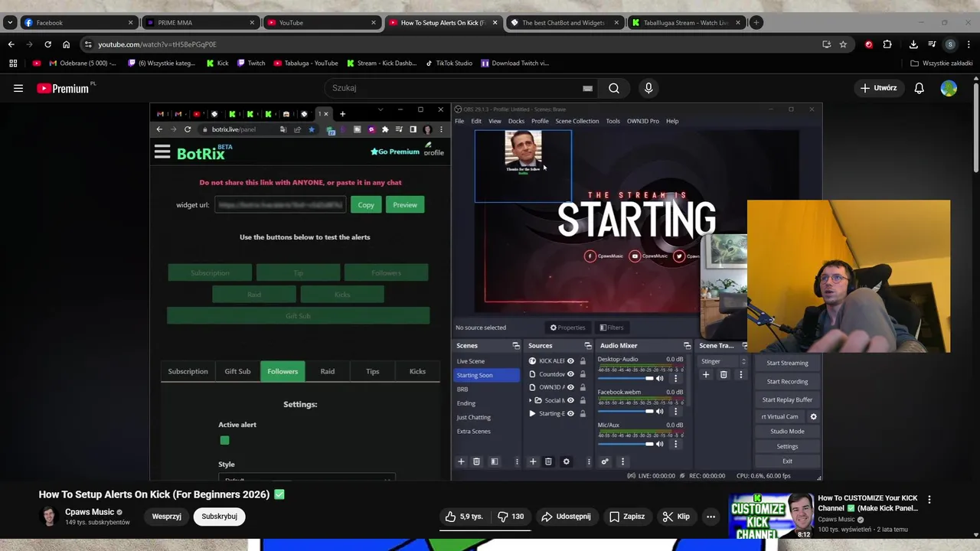
Task: Click the YouTube Premium logo
Action: (x=63, y=88)
